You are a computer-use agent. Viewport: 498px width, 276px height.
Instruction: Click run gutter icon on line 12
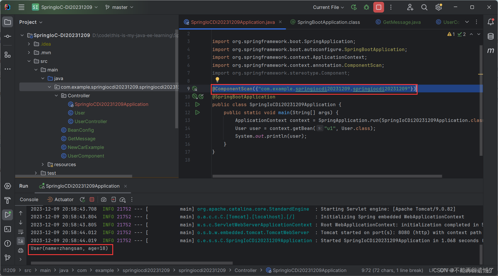point(197,112)
